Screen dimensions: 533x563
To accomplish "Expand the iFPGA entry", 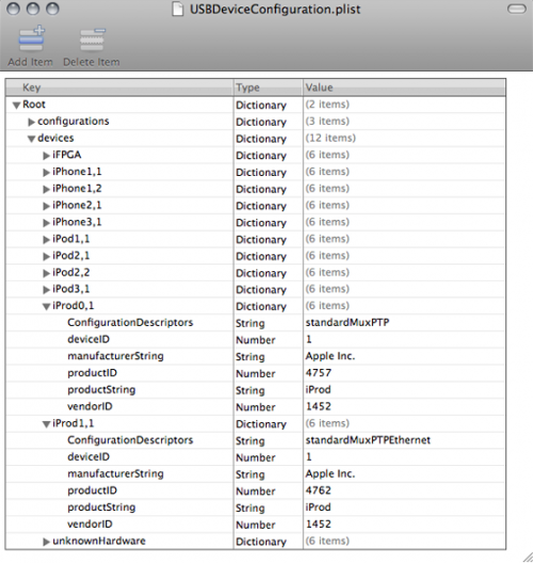I will [46, 155].
